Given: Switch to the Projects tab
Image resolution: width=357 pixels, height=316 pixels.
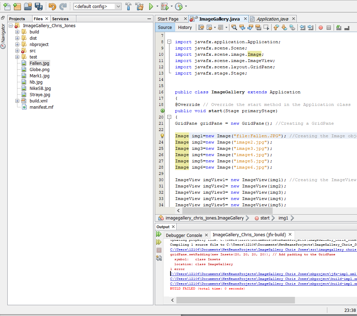Looking at the screenshot, I should [17, 19].
